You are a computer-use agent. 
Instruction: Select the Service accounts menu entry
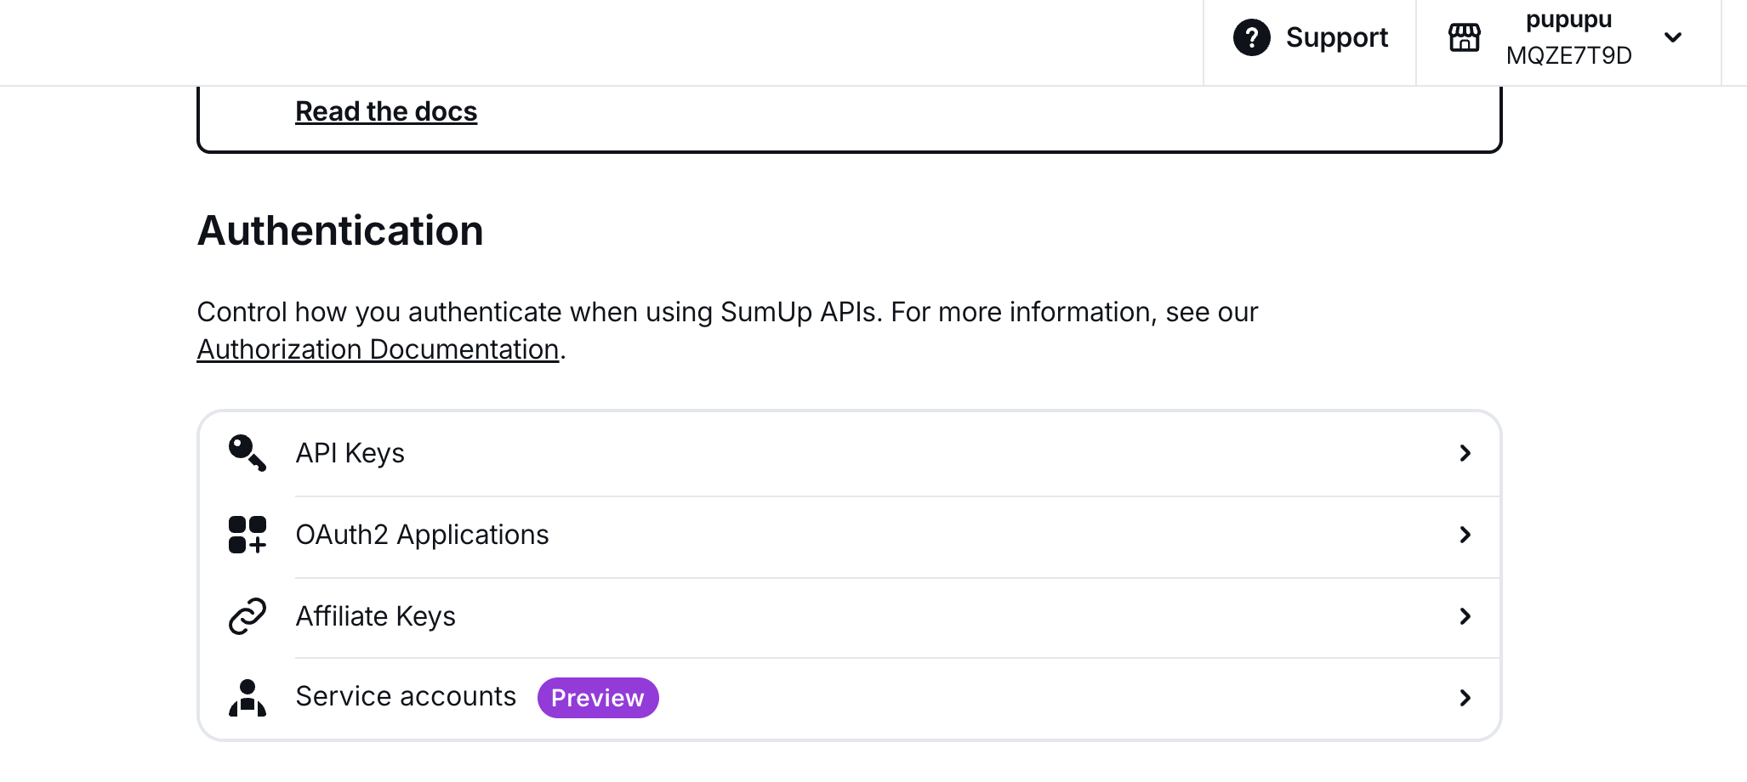pyautogui.click(x=406, y=697)
